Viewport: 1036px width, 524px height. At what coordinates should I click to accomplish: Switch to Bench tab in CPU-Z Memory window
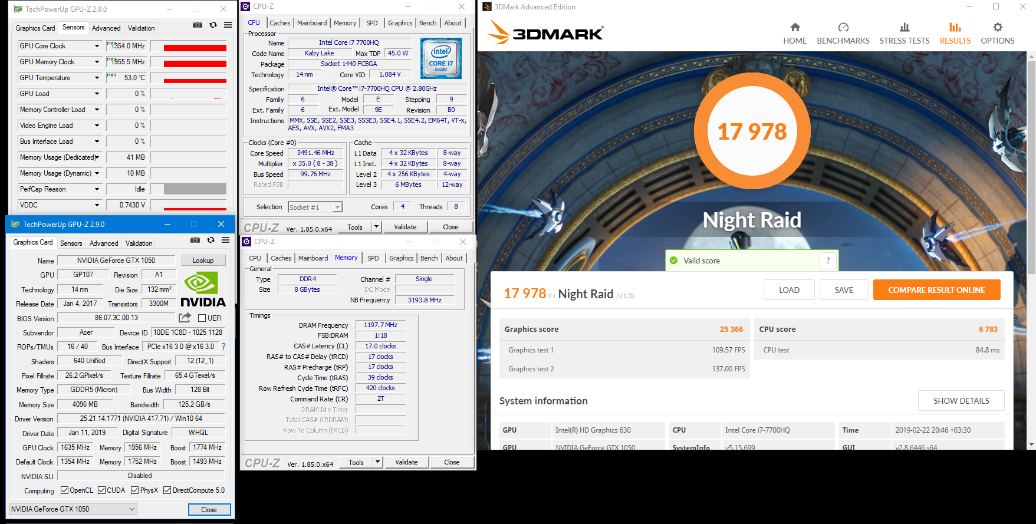coord(429,258)
